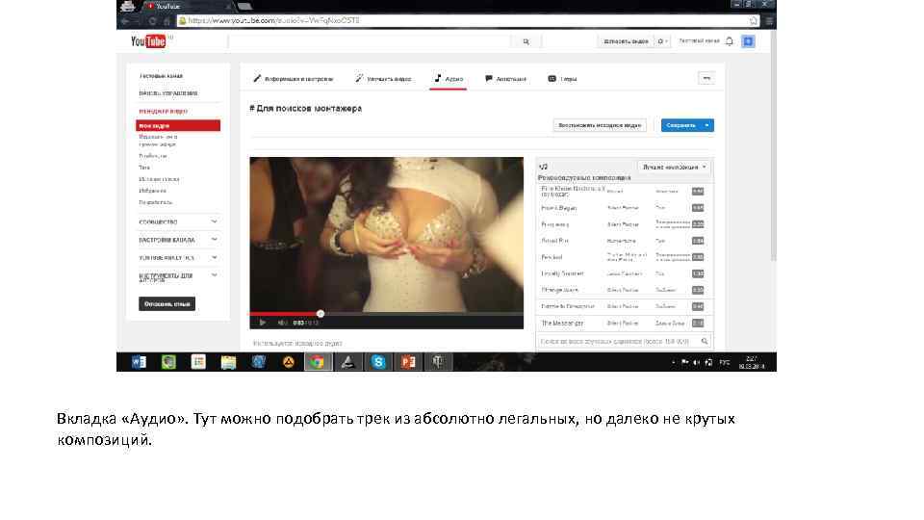Click the page vertical scrollbar

773,147
